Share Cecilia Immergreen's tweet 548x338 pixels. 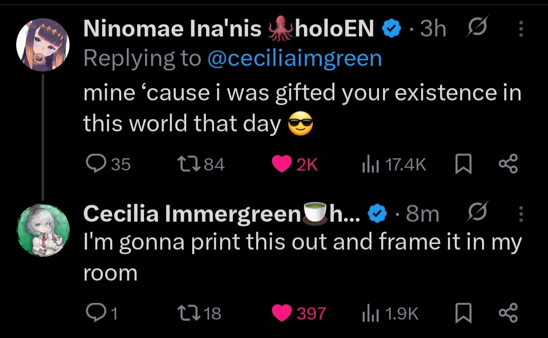pos(508,313)
